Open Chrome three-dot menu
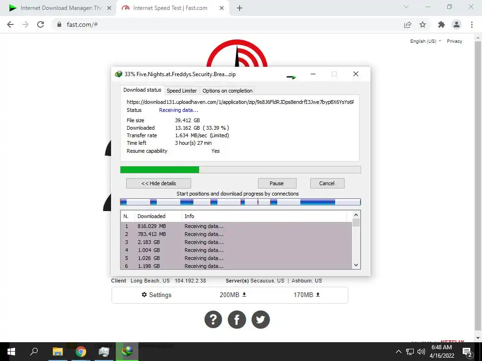This screenshot has height=361, width=482. pos(472,24)
